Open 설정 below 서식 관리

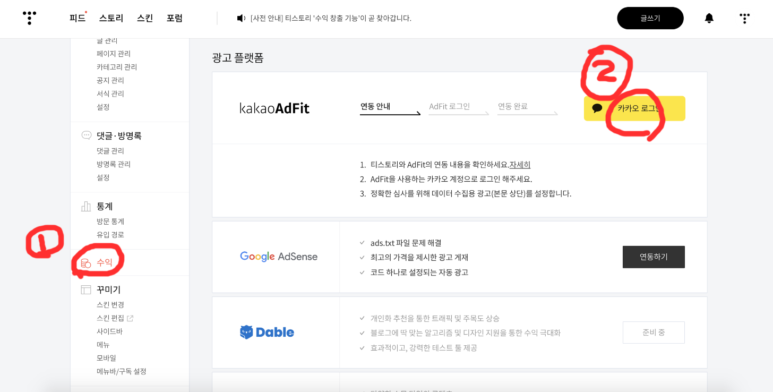[x=103, y=107]
